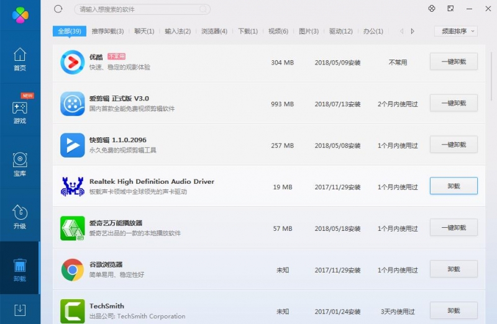Click the 3天内使用过 usage text

click(398, 312)
